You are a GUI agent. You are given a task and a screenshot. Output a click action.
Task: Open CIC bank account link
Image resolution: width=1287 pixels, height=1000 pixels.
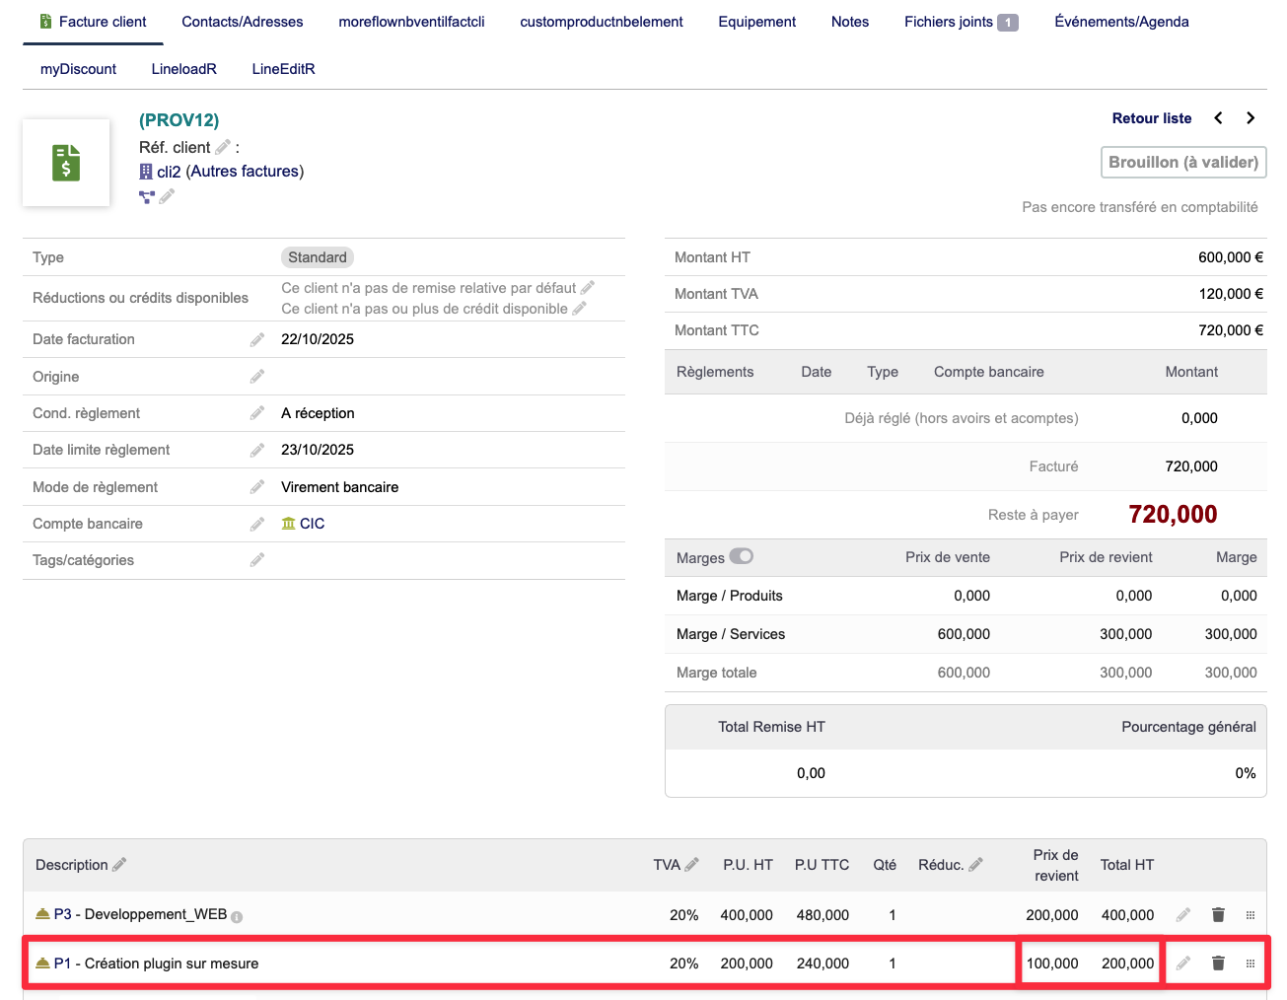click(312, 524)
